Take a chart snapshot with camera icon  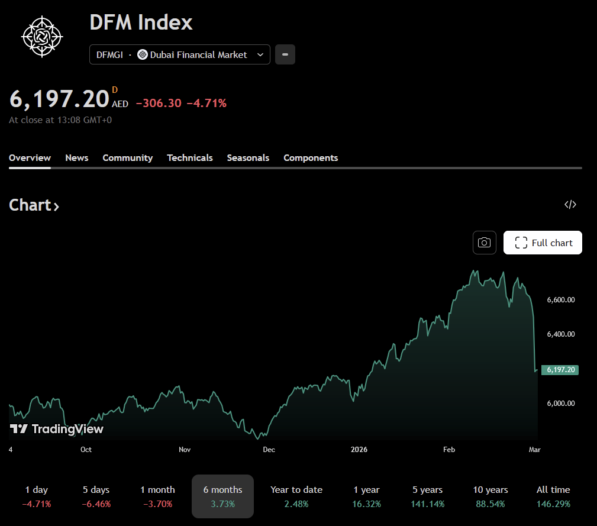pos(485,243)
